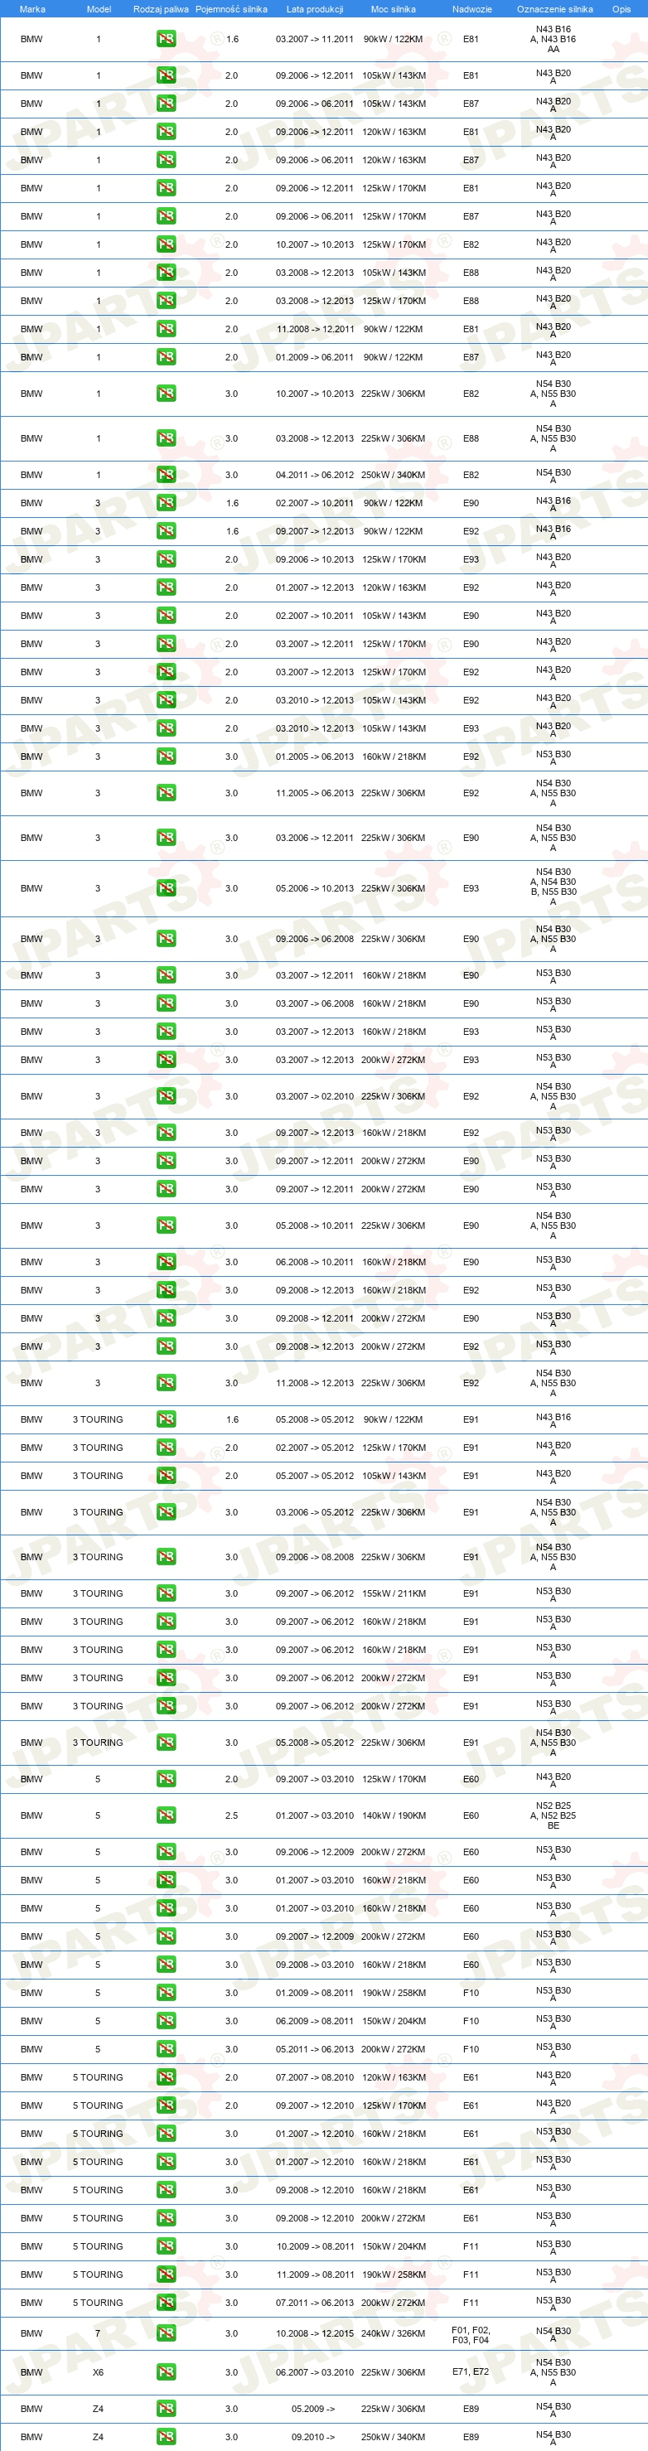The width and height of the screenshot is (648, 2451).
Task: Select the 03.2007 -> 11.2011 production years cell
Action: 315,39
